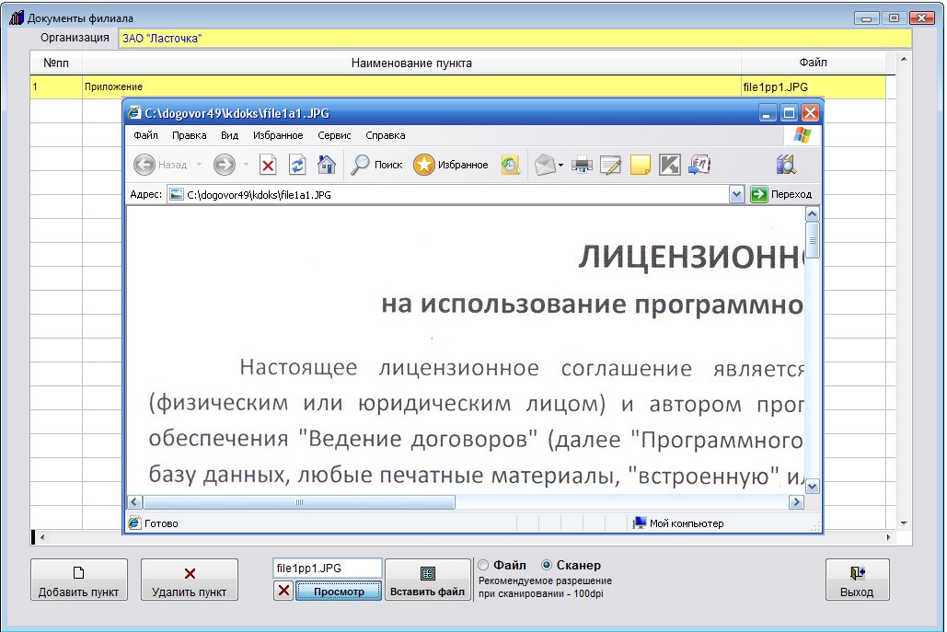Open Поиск with the magnifier icon
The width and height of the screenshot is (947, 632).
[377, 166]
